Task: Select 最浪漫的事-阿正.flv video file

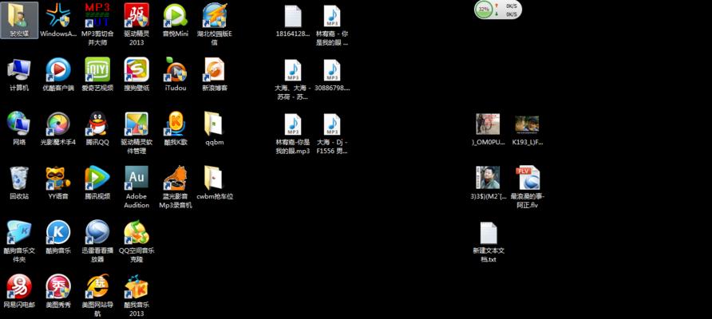Action: pyautogui.click(x=527, y=187)
